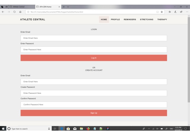Viewport: 190px width, 135px height.
Task: Open reading view icon in address bar
Action: (157, 12)
